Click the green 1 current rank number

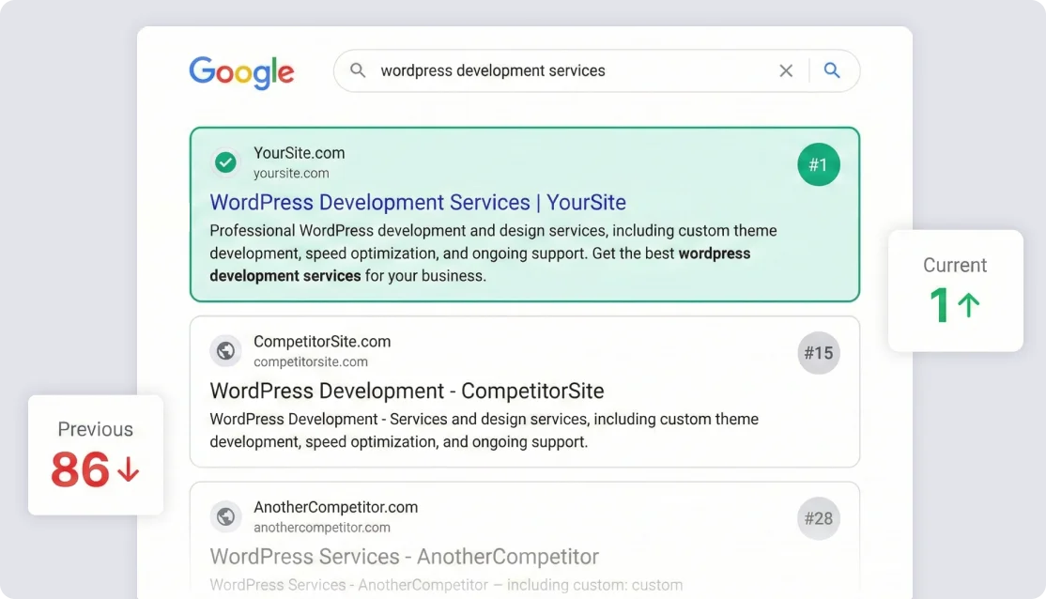[x=939, y=305]
